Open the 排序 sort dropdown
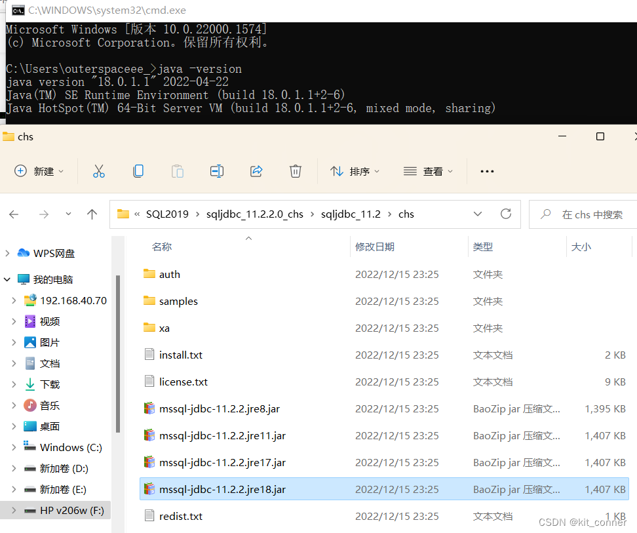 click(355, 171)
